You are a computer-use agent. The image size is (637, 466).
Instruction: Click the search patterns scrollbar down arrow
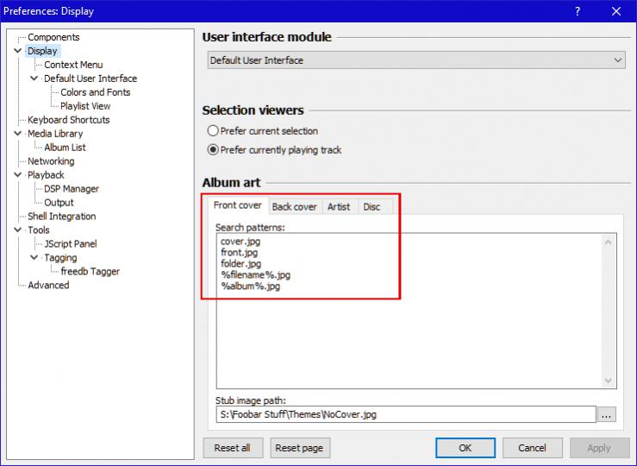pos(609,381)
